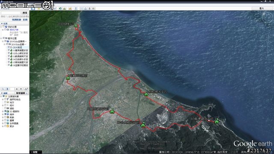Image resolution: width=274 pixels, height=154 pixels.
Task: Uncheck placemark 01 checkbox in Places
Action: pyautogui.click(x=9, y=50)
